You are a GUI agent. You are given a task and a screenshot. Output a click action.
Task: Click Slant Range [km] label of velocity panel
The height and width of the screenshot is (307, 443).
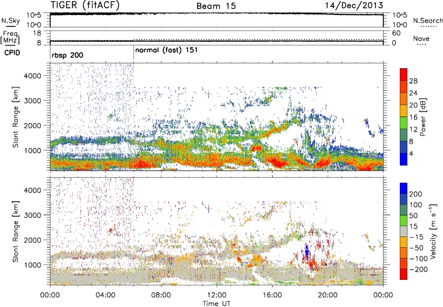pos(16,232)
